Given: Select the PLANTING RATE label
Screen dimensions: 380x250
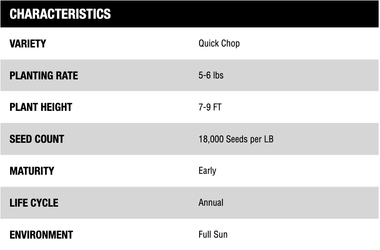Looking at the screenshot, I should [x=44, y=76].
